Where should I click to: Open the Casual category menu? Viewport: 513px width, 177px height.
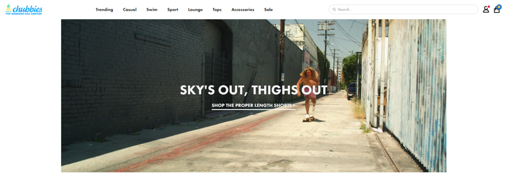click(130, 9)
